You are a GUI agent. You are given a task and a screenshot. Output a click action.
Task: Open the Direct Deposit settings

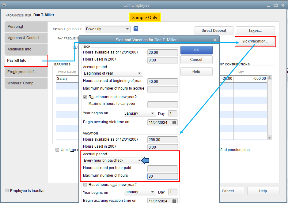pyautogui.click(x=214, y=31)
